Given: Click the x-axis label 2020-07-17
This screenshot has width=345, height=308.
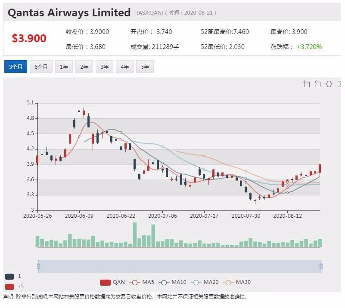Looking at the screenshot, I should 204,216.
